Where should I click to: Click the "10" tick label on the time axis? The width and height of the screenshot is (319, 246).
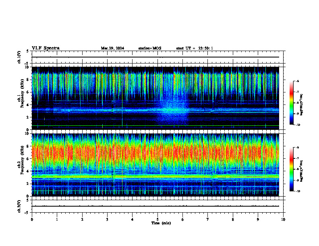(283, 219)
